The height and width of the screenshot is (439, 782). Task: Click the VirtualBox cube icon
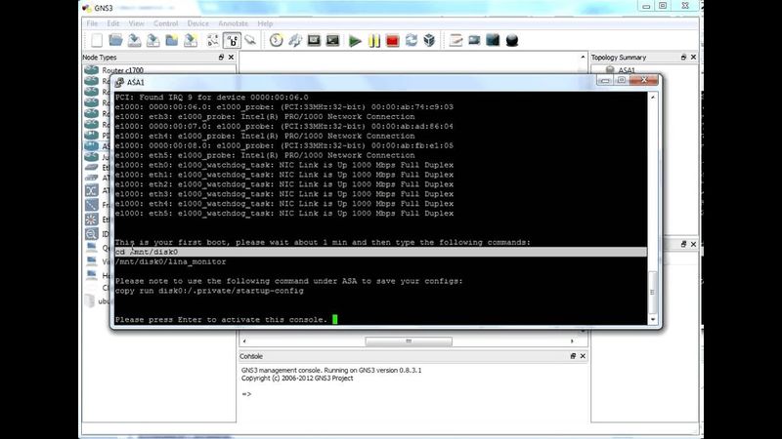pos(429,40)
